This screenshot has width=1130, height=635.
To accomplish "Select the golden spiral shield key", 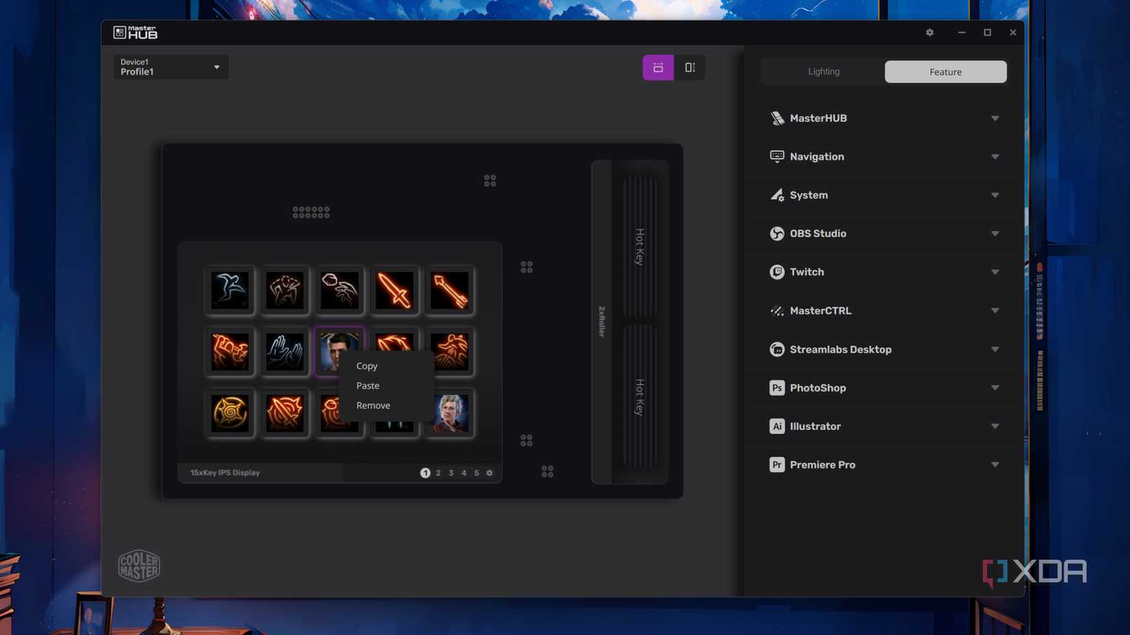I will tap(230, 413).
